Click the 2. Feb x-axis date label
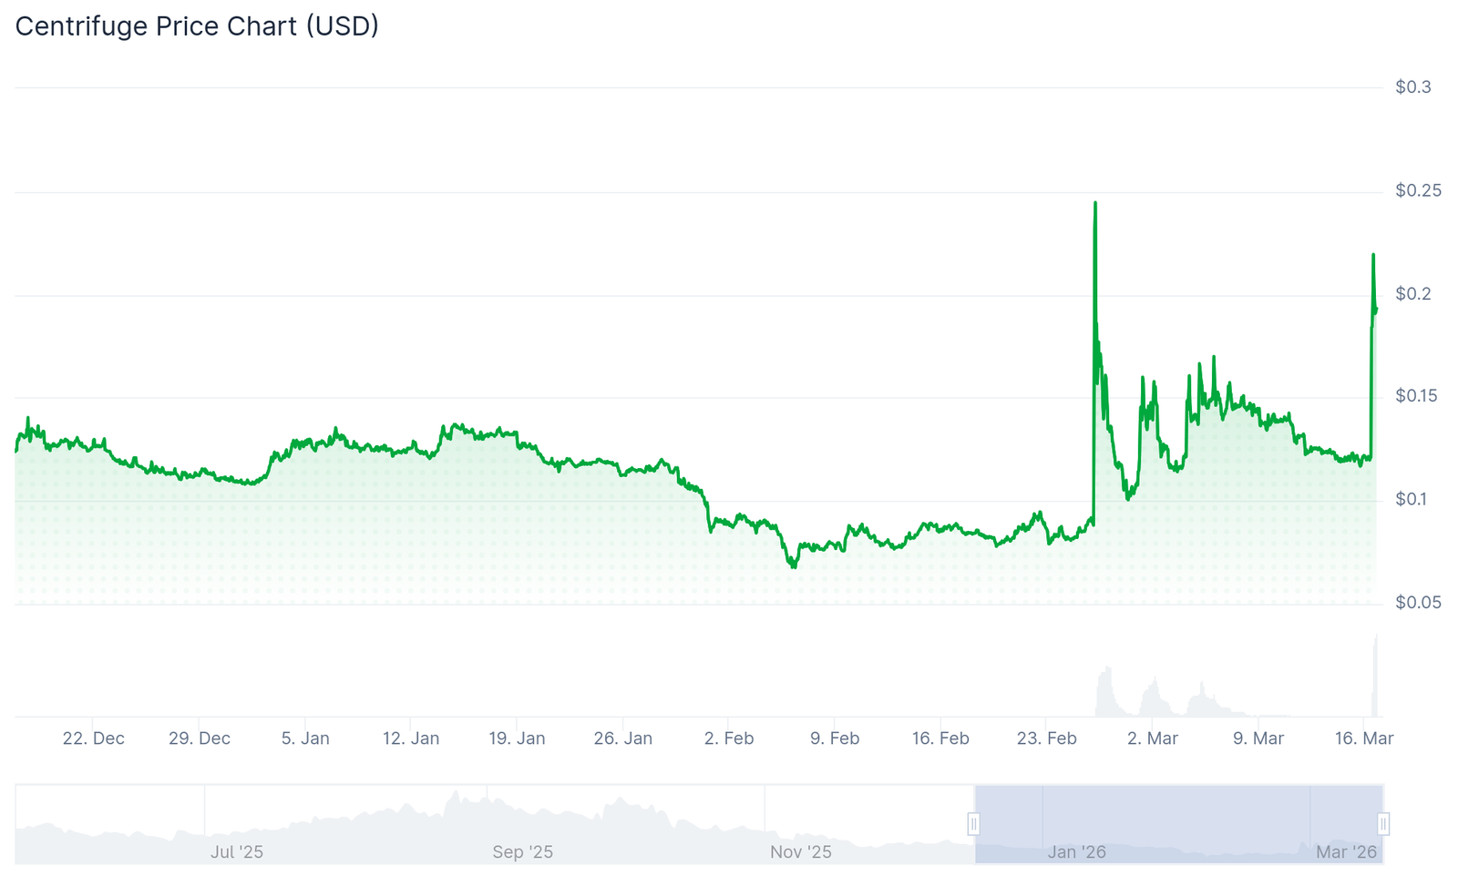 coord(729,738)
